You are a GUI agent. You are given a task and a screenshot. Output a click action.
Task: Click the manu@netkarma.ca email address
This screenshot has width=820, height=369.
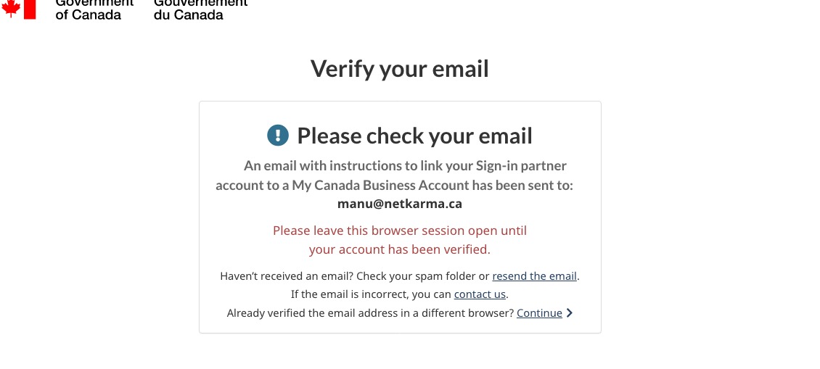point(400,204)
